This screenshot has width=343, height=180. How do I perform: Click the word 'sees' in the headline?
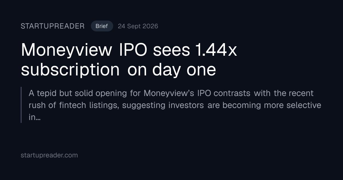[172, 51]
